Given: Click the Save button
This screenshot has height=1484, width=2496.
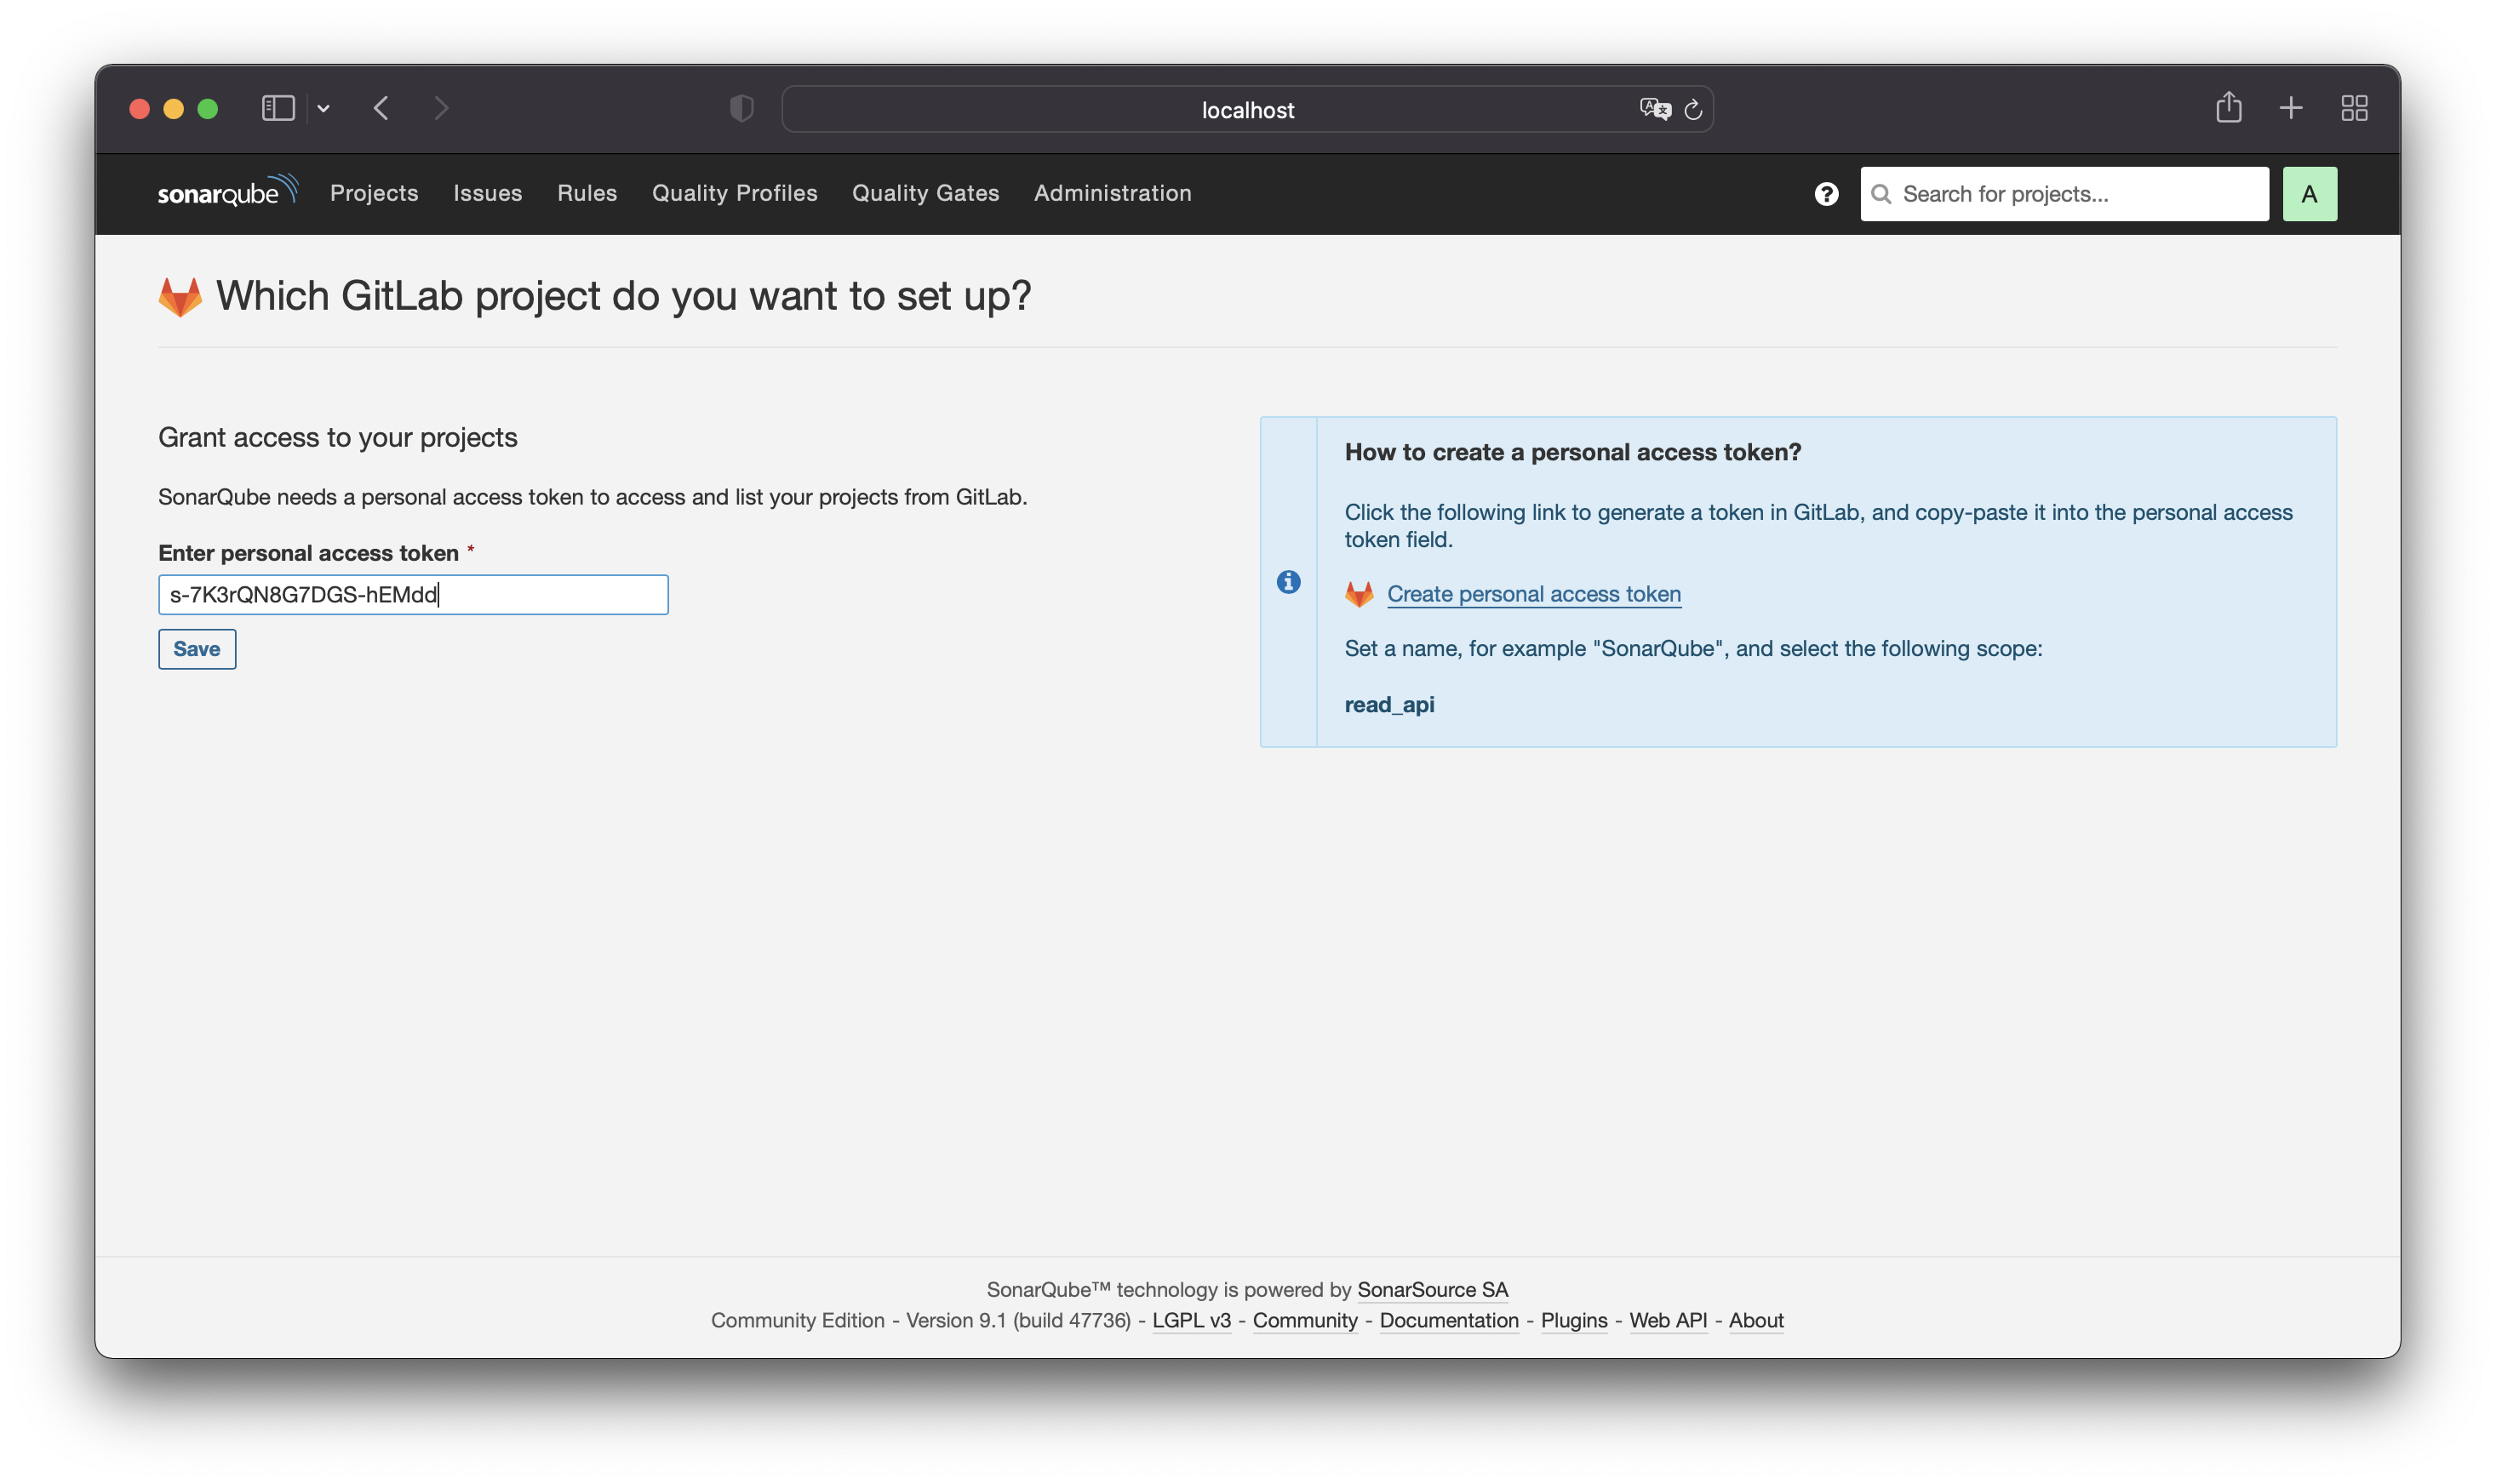Looking at the screenshot, I should (x=198, y=649).
